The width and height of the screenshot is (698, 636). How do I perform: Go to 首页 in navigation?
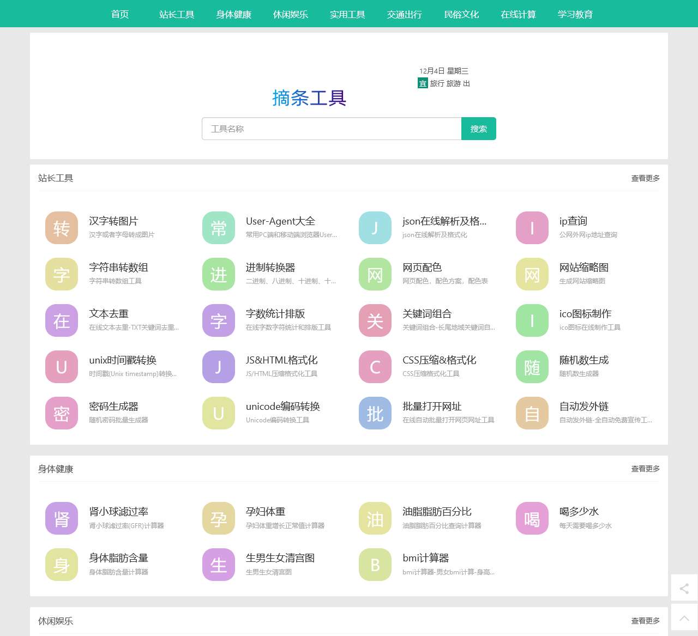point(120,14)
